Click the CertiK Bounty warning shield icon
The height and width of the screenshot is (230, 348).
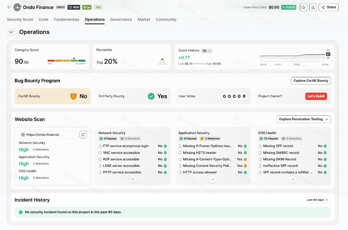(x=74, y=96)
